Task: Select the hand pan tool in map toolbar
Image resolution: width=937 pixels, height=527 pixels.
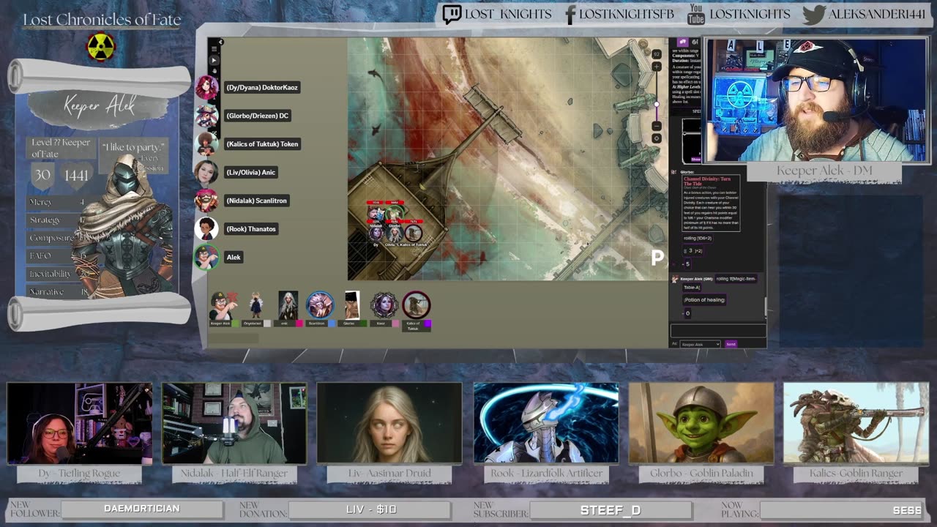Action: pos(214,71)
